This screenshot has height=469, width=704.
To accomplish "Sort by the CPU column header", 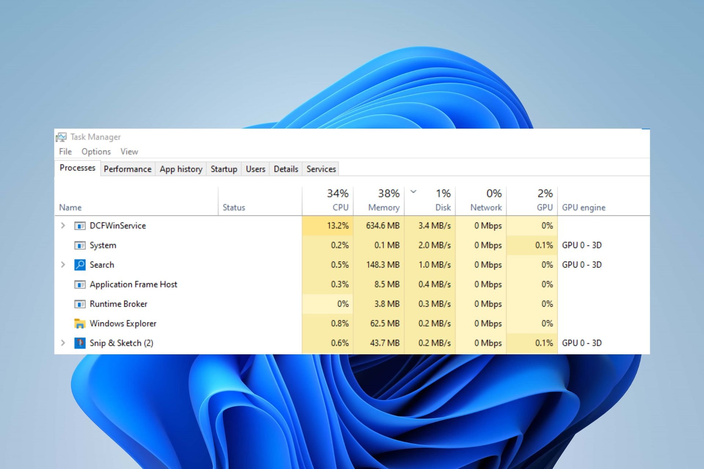I will 327,201.
